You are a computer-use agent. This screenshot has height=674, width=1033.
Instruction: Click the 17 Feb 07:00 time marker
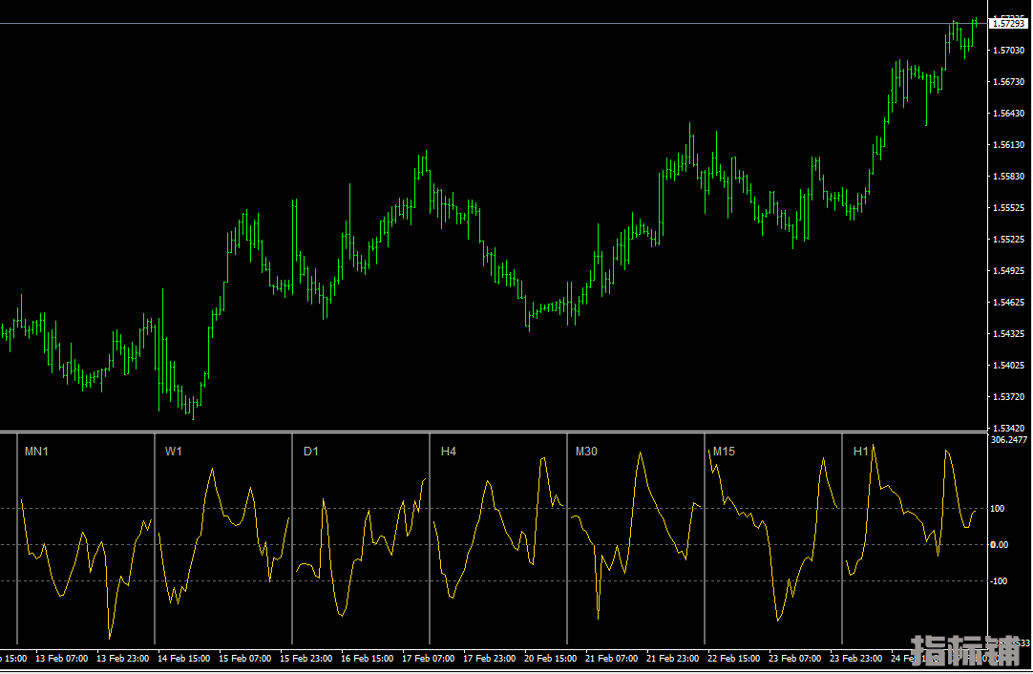[429, 659]
